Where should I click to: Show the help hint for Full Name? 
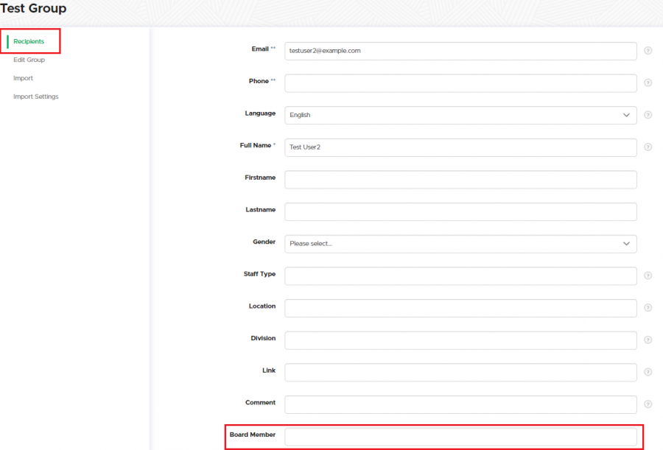click(648, 147)
